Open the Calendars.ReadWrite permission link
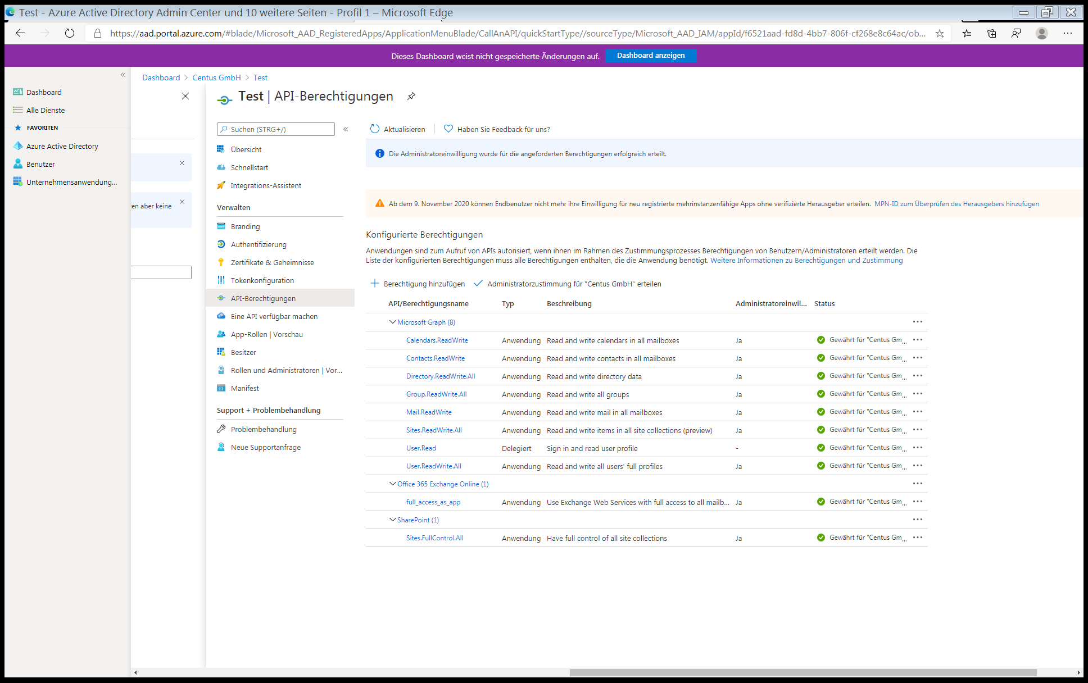This screenshot has height=683, width=1088. (437, 340)
